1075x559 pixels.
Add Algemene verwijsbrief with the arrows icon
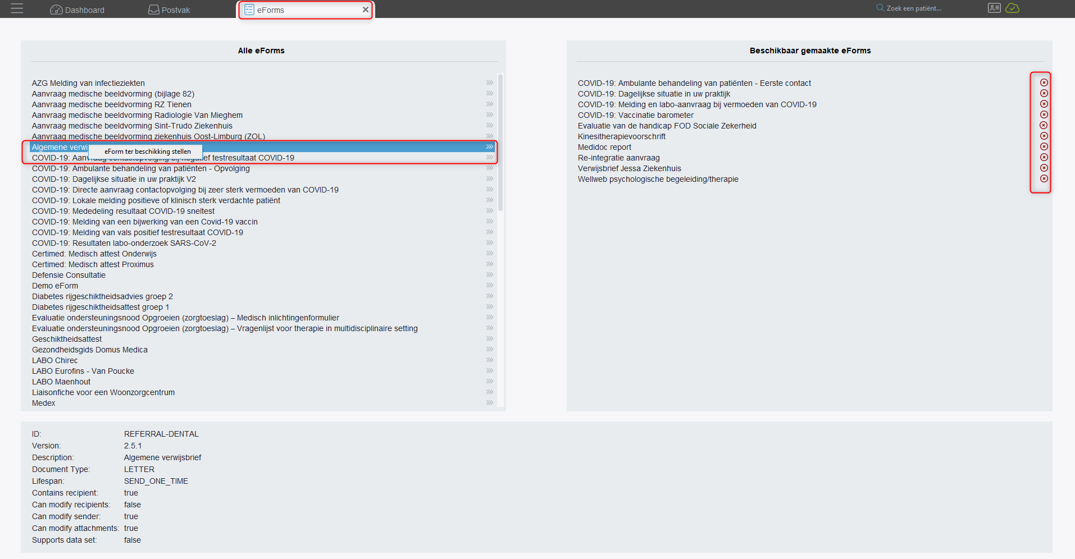click(490, 146)
